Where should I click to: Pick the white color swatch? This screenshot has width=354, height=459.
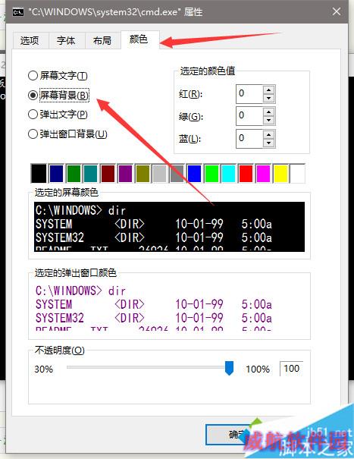coord(298,174)
